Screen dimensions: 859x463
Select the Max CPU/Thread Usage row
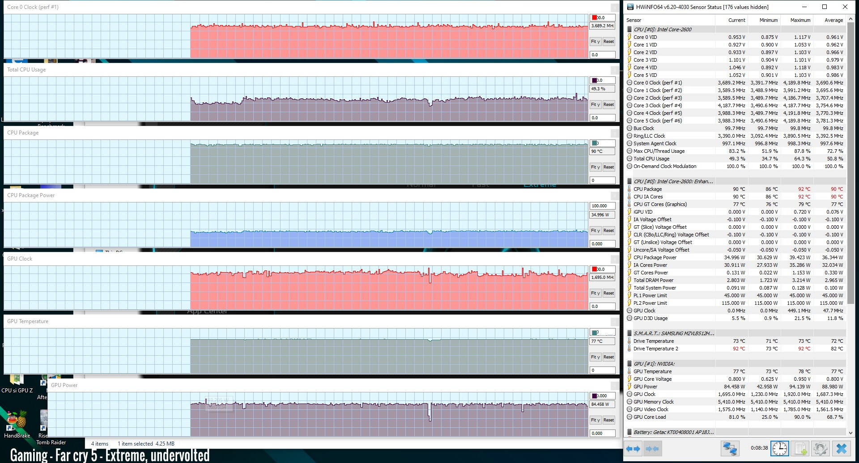(736, 151)
